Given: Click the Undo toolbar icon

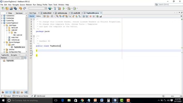Looking at the screenshot, I should point(21,8).
